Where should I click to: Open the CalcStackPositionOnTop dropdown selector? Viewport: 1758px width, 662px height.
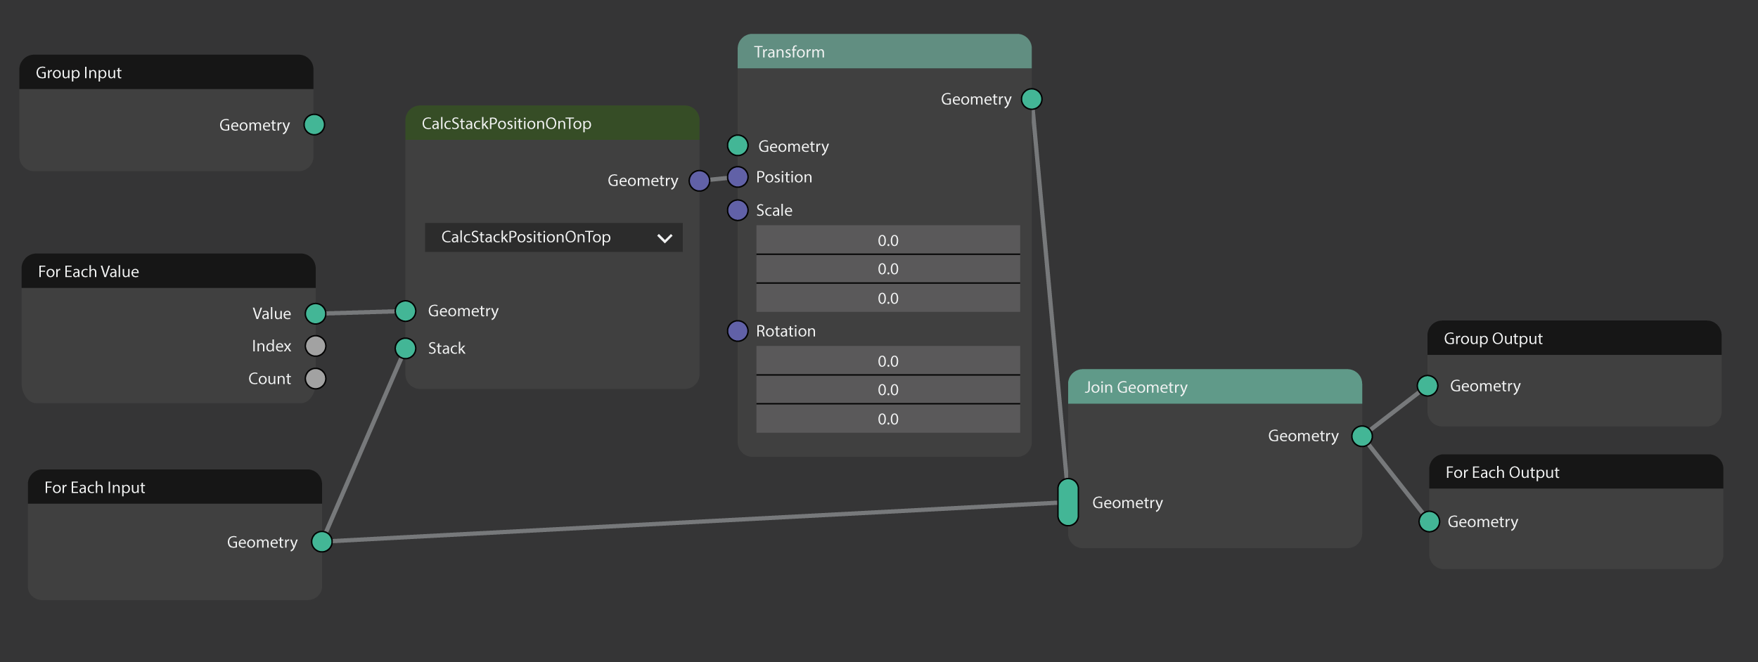(x=553, y=238)
